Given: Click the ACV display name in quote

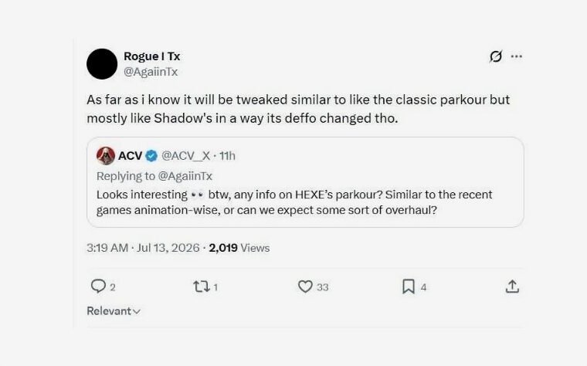Looking at the screenshot, I should pos(130,156).
